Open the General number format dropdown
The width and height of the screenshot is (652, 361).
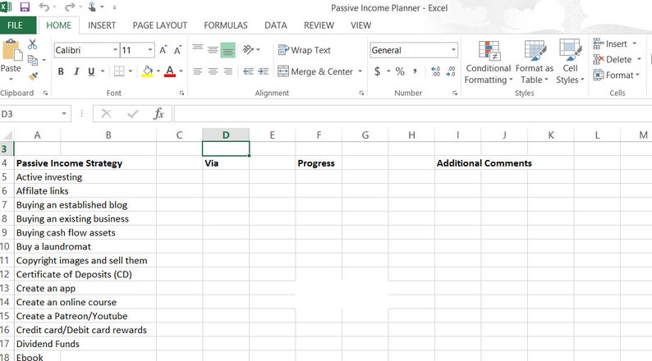(x=453, y=50)
